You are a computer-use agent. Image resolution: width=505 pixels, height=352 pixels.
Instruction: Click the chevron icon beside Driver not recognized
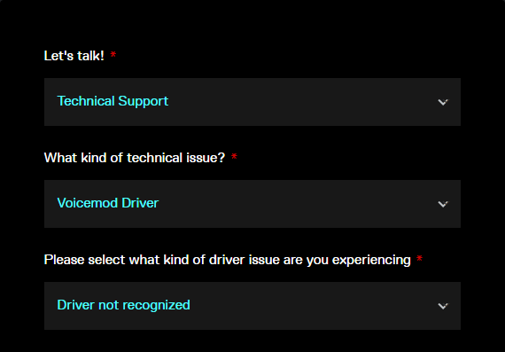point(443,306)
